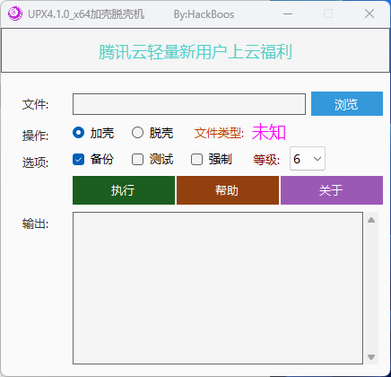The width and height of the screenshot is (391, 377).
Task: Minimize the UPX window
Action: pyautogui.click(x=288, y=13)
